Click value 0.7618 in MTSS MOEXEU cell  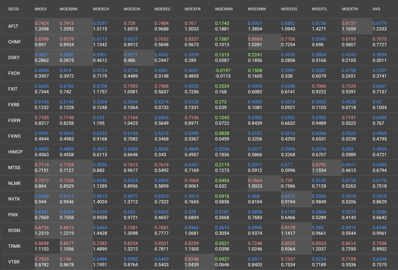pyautogui.click(x=161, y=165)
